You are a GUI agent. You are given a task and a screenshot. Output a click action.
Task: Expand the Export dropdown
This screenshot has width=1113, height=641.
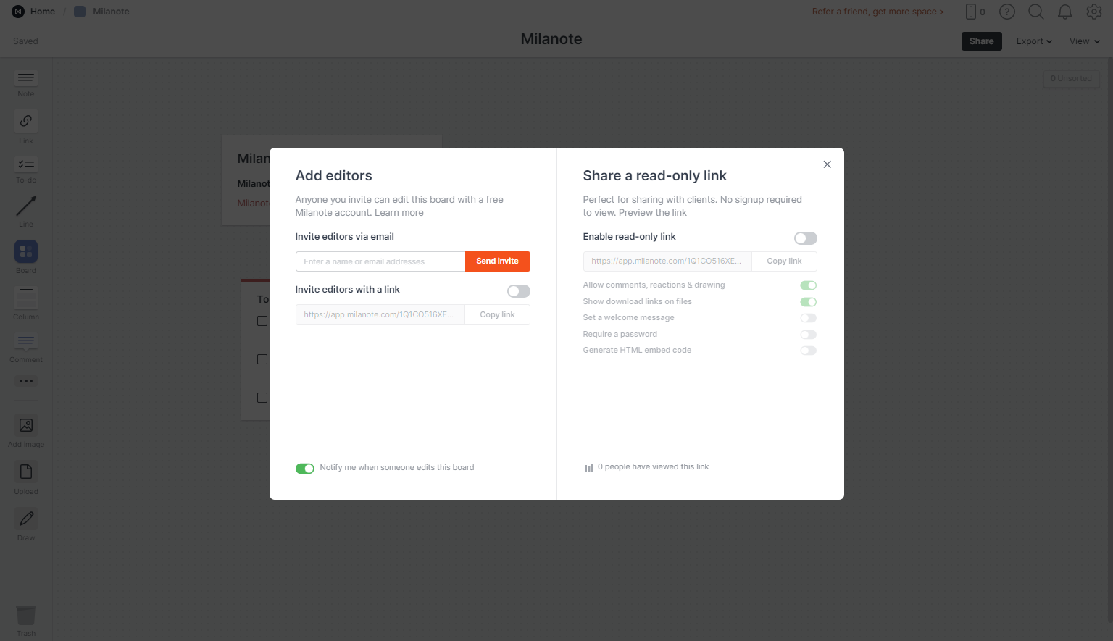[x=1034, y=41]
